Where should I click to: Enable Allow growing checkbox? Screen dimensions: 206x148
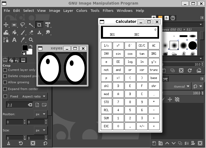click(x=5, y=82)
